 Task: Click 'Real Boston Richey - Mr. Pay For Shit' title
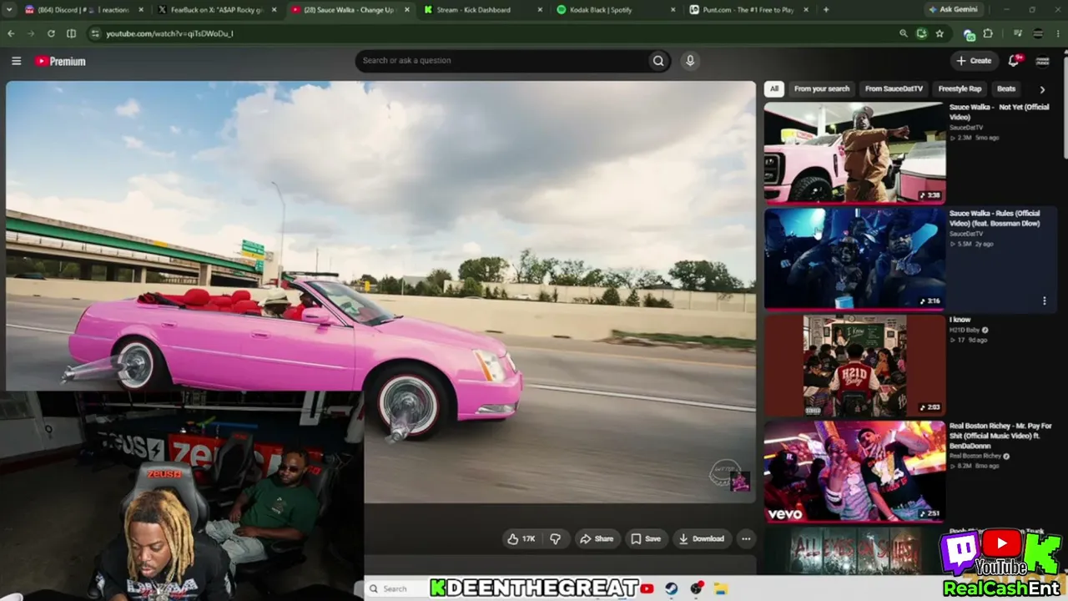pyautogui.click(x=999, y=436)
